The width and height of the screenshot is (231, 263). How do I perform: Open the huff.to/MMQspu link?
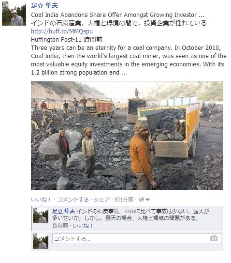coord(62,31)
